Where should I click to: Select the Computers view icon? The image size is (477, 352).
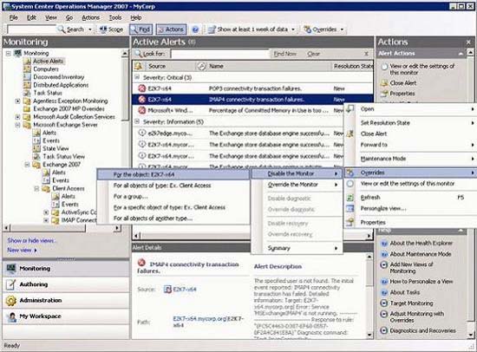[x=28, y=69]
